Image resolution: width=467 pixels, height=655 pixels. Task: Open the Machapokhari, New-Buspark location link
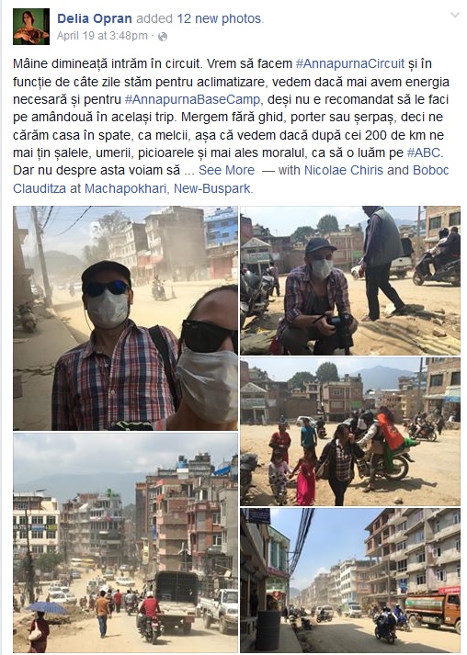point(167,189)
